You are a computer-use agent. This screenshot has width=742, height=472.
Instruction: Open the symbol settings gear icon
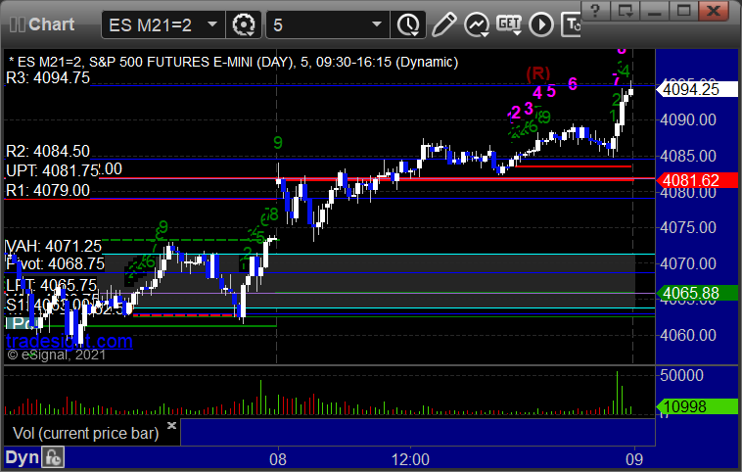click(243, 24)
